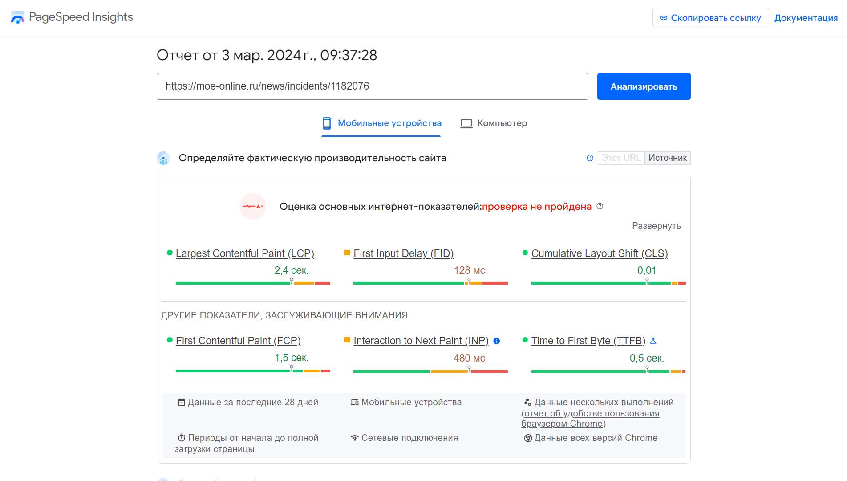
Task: Open the Chrome user experience report link
Action: (592, 419)
